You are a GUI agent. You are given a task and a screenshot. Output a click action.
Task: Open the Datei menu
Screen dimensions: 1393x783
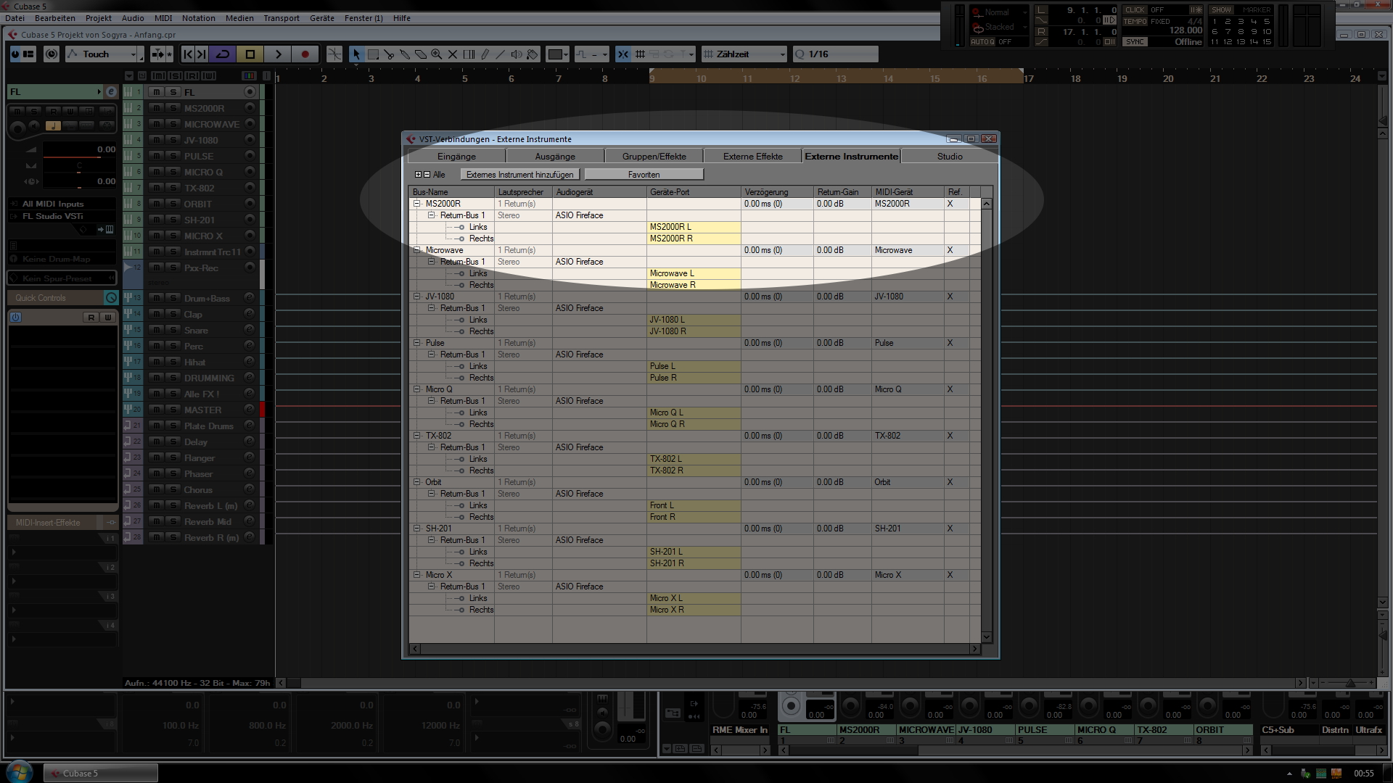click(15, 18)
